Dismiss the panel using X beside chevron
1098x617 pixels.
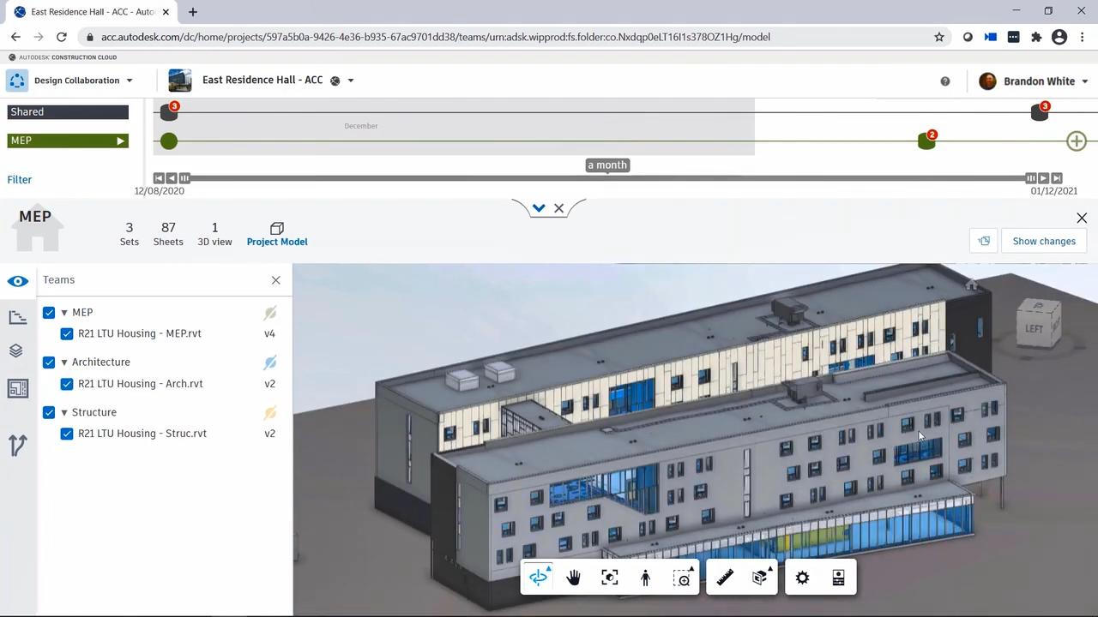coord(559,208)
